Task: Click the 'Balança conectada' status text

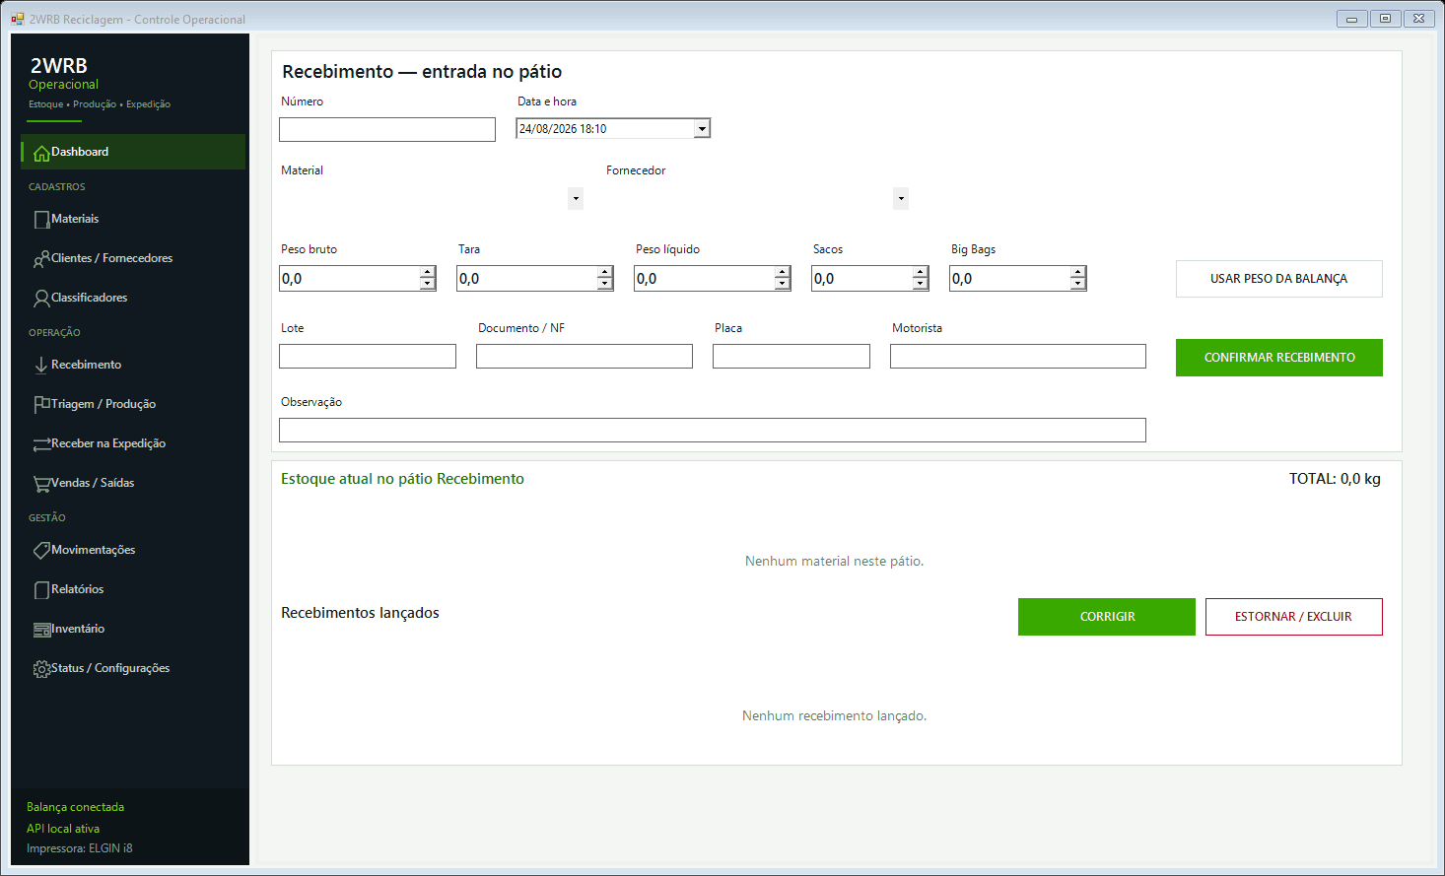Action: pyautogui.click(x=76, y=807)
